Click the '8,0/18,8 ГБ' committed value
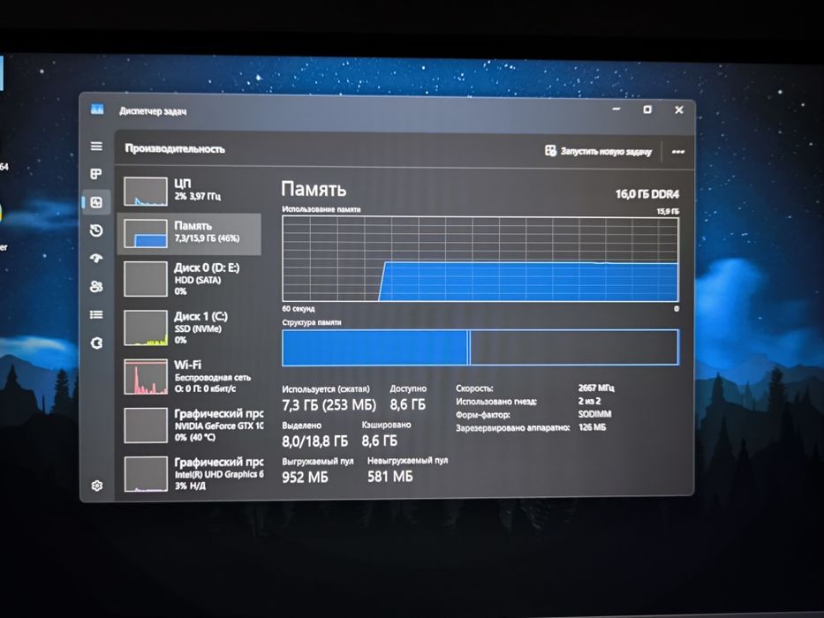The width and height of the screenshot is (824, 618). pos(314,441)
